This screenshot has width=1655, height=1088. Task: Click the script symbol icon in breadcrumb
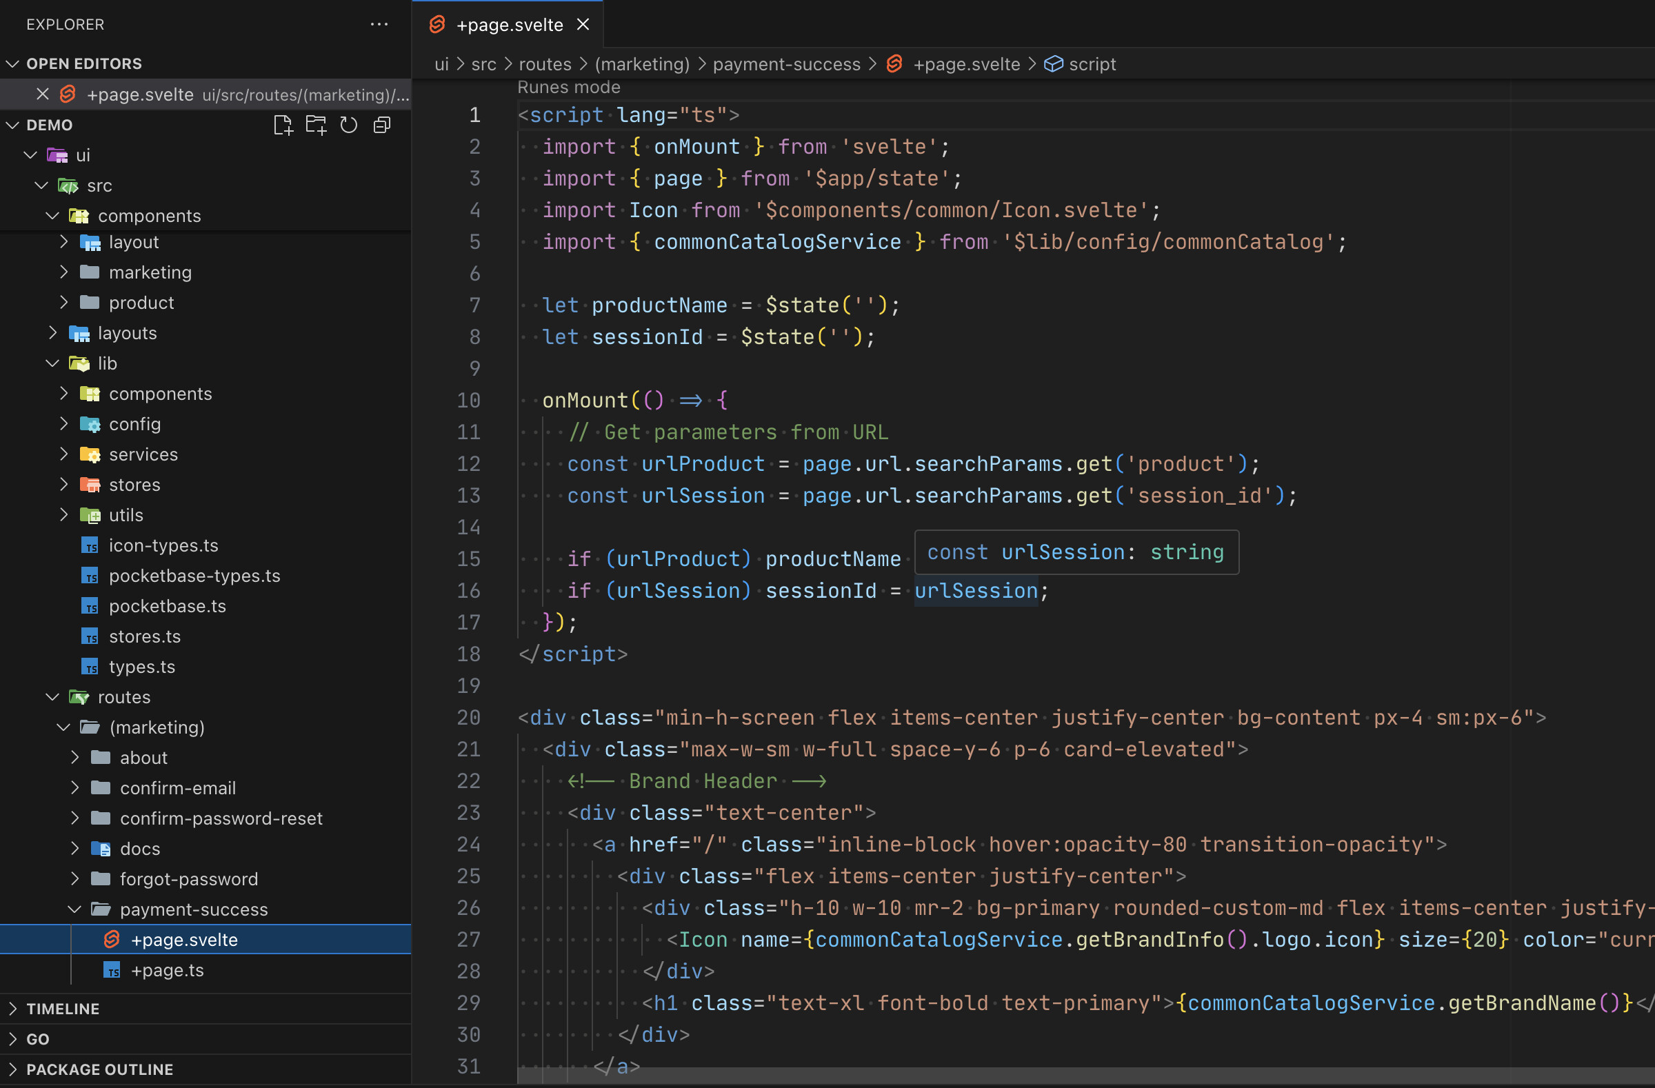pos(1054,64)
